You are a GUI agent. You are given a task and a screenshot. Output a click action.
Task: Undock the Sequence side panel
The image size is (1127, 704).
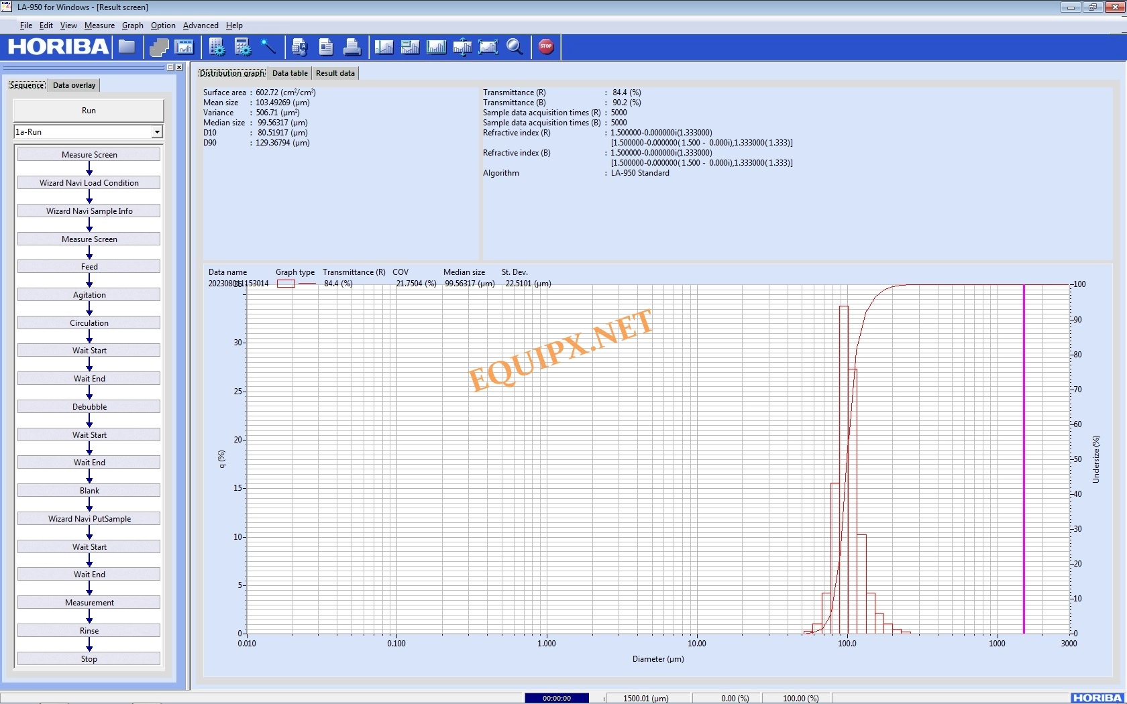tap(170, 67)
